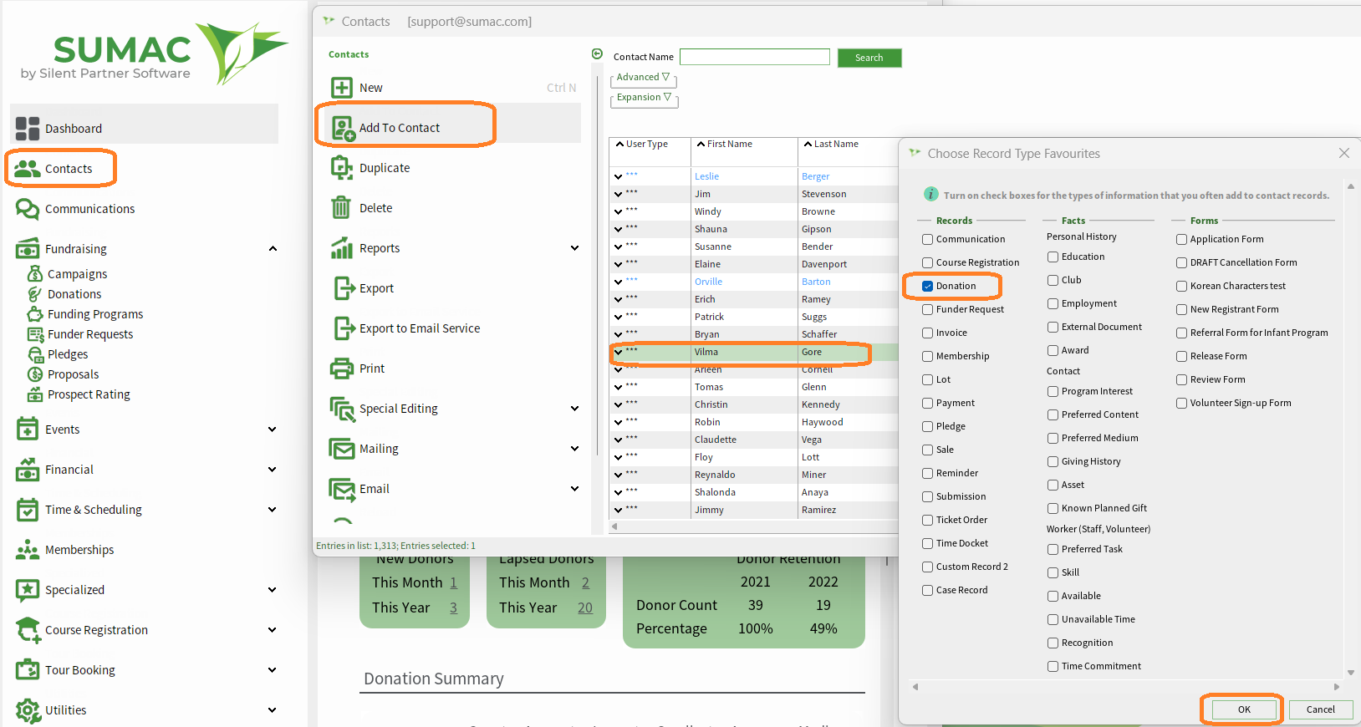The image size is (1361, 727).
Task: Click the Duplicate contact icon
Action: (x=341, y=168)
